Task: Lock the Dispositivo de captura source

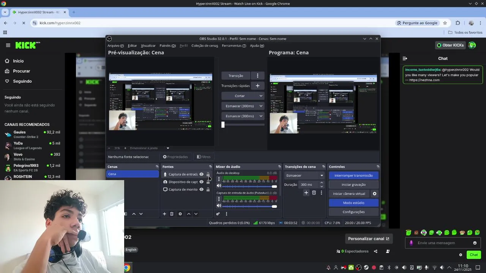Action: click(x=208, y=182)
